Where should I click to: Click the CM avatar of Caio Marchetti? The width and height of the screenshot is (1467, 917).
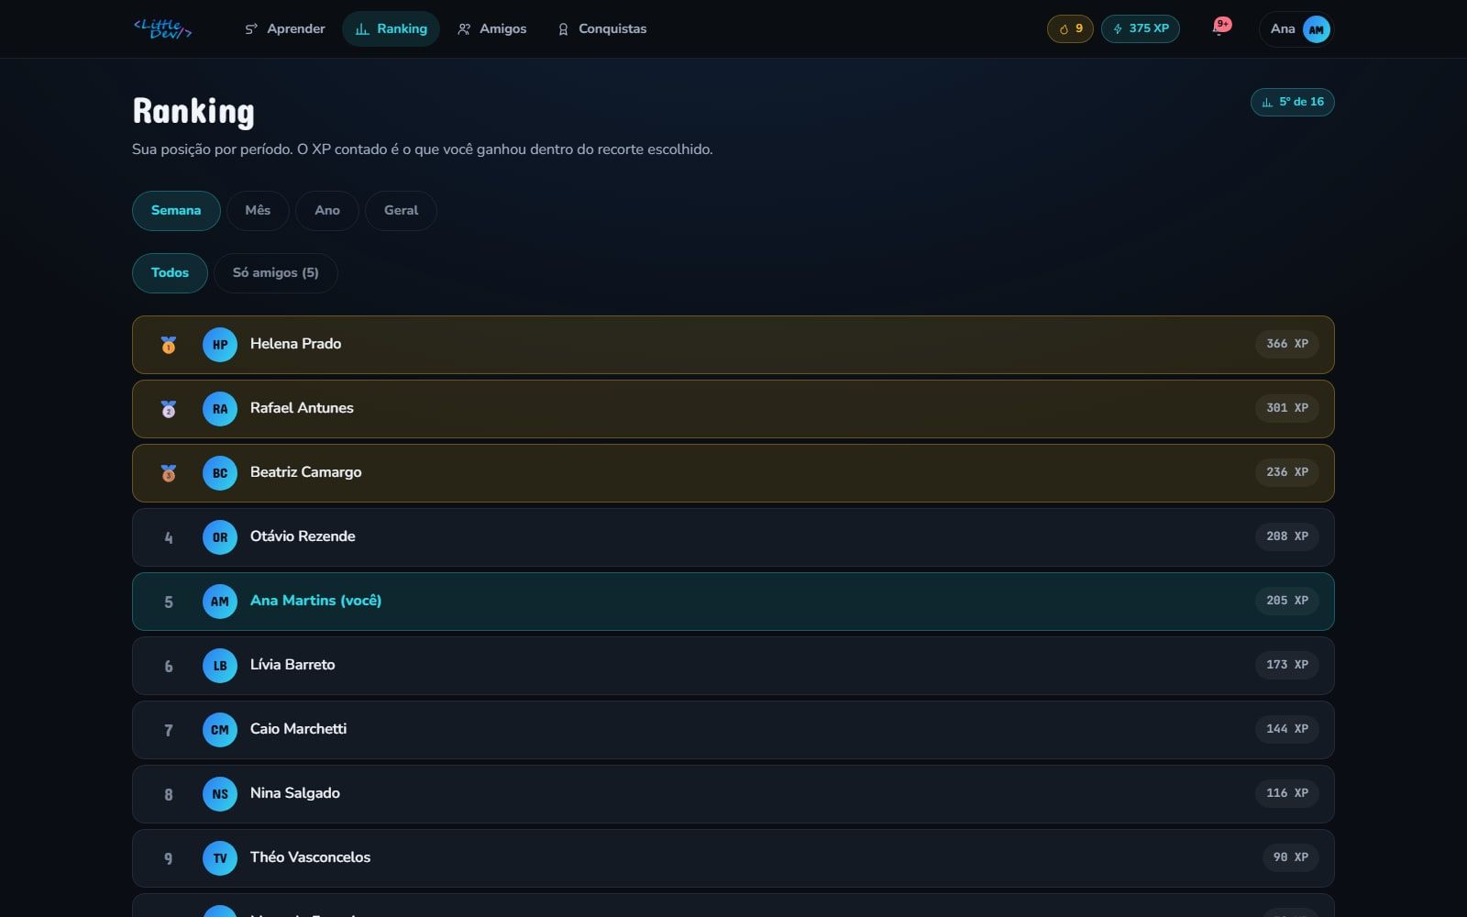(x=220, y=730)
